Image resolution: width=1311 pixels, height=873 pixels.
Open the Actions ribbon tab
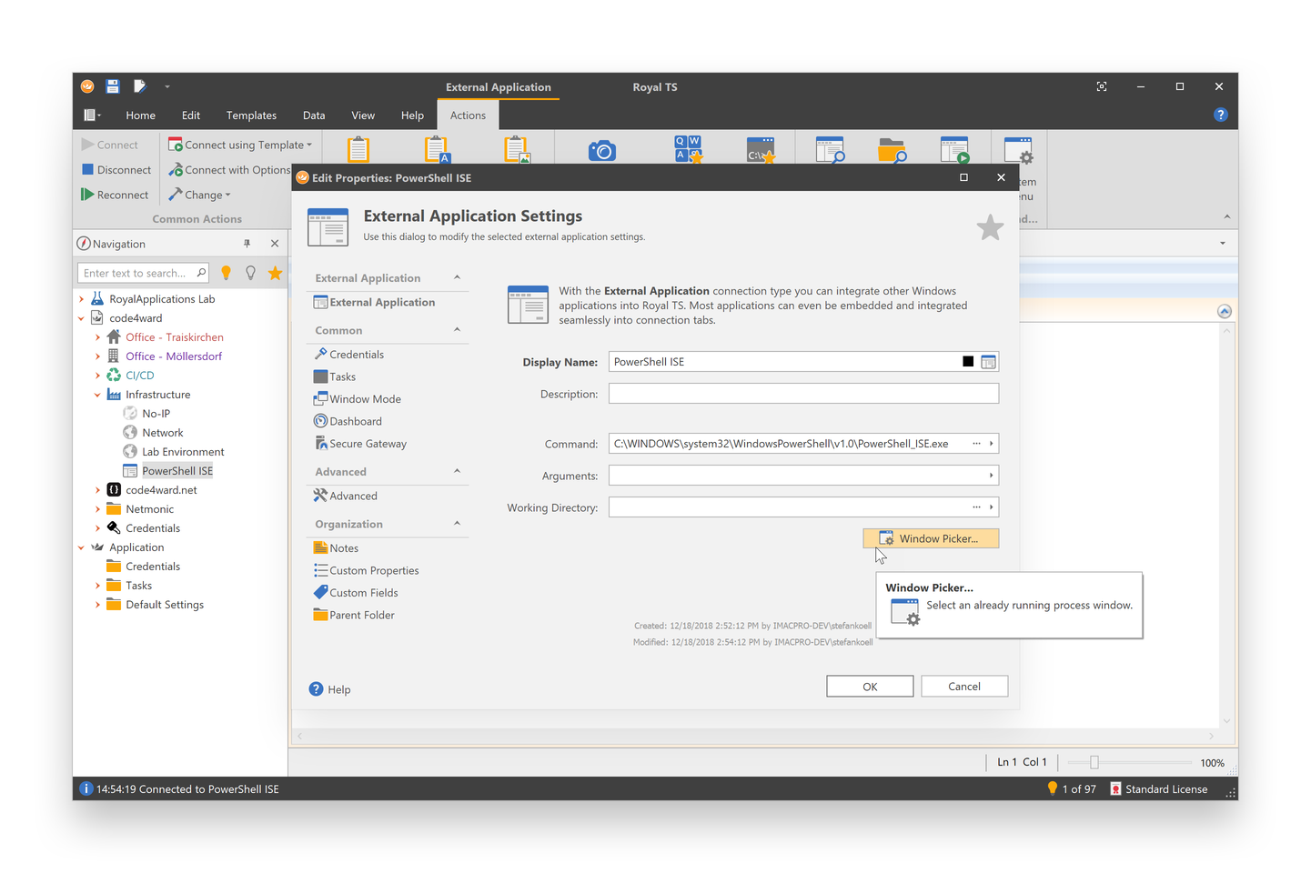(x=467, y=115)
